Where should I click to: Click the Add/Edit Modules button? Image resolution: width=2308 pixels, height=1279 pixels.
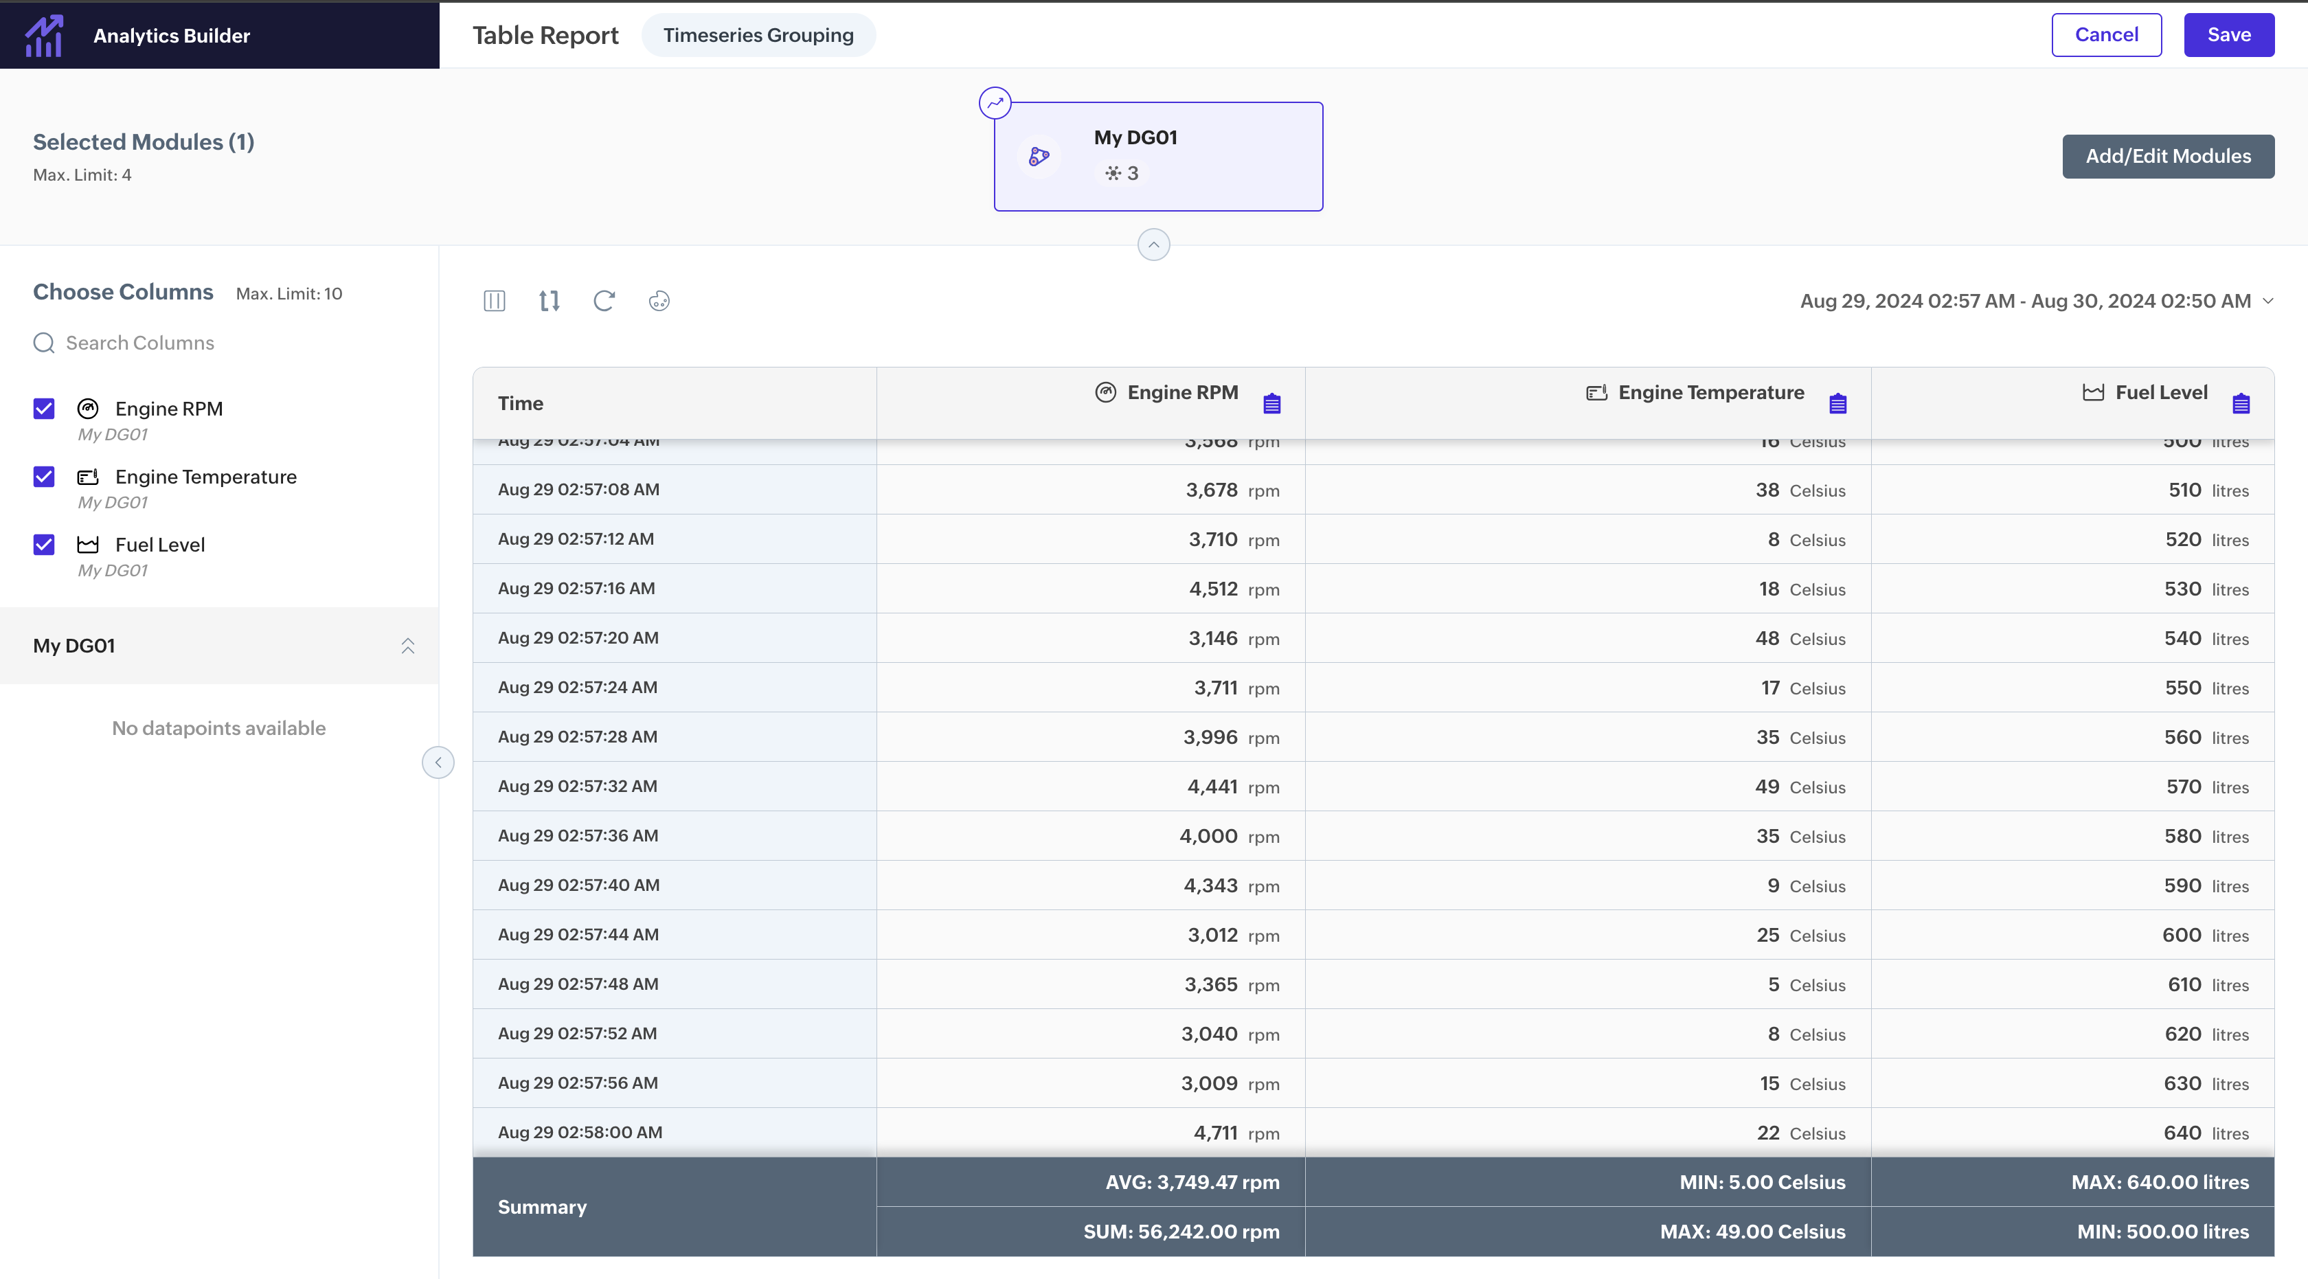coord(2167,156)
